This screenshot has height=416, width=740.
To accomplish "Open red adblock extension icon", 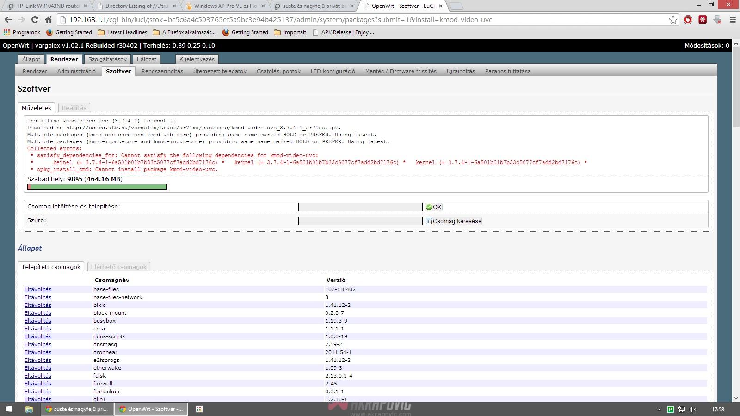I will tap(688, 19).
